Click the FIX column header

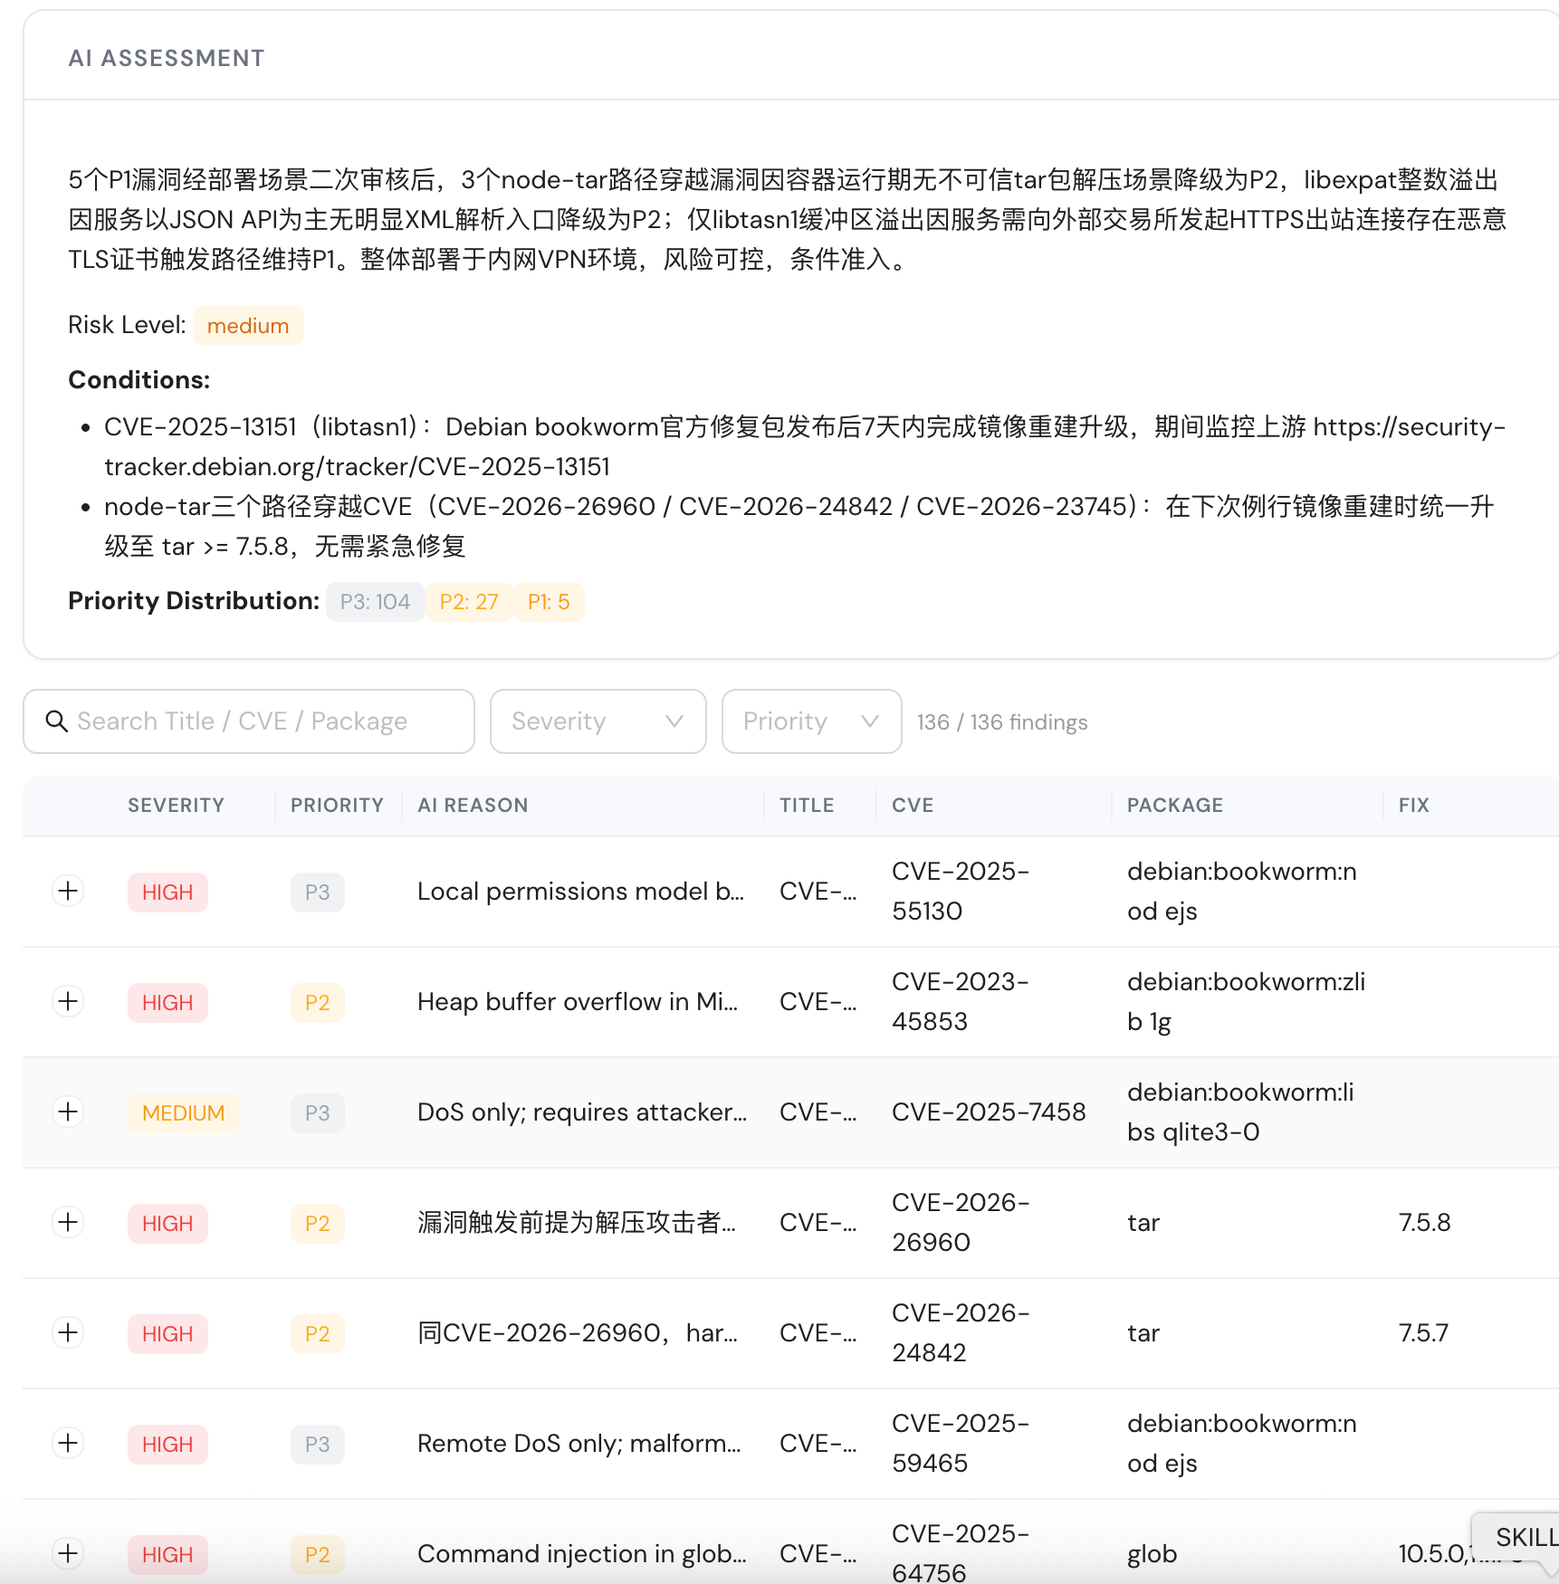(x=1413, y=806)
